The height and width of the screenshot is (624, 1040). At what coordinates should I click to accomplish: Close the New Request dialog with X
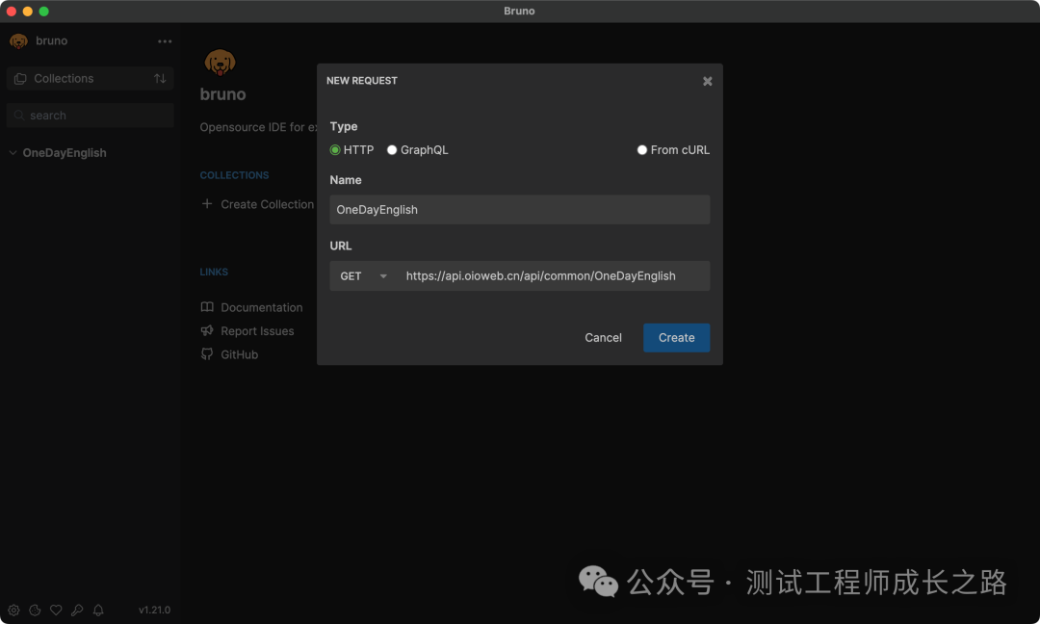pyautogui.click(x=708, y=81)
